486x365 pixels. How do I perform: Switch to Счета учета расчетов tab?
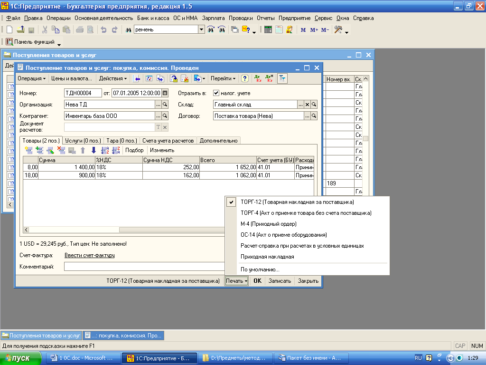tap(168, 141)
